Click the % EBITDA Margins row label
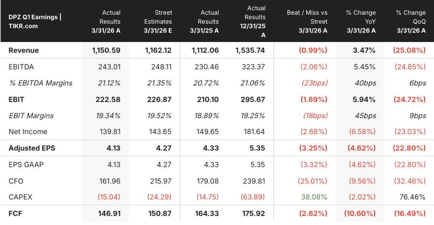This screenshot has width=434, height=225. (41, 83)
